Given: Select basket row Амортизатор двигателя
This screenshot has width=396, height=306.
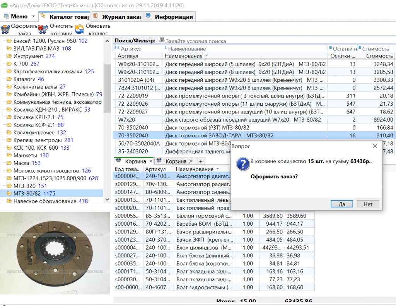Looking at the screenshot, I should point(172,176).
